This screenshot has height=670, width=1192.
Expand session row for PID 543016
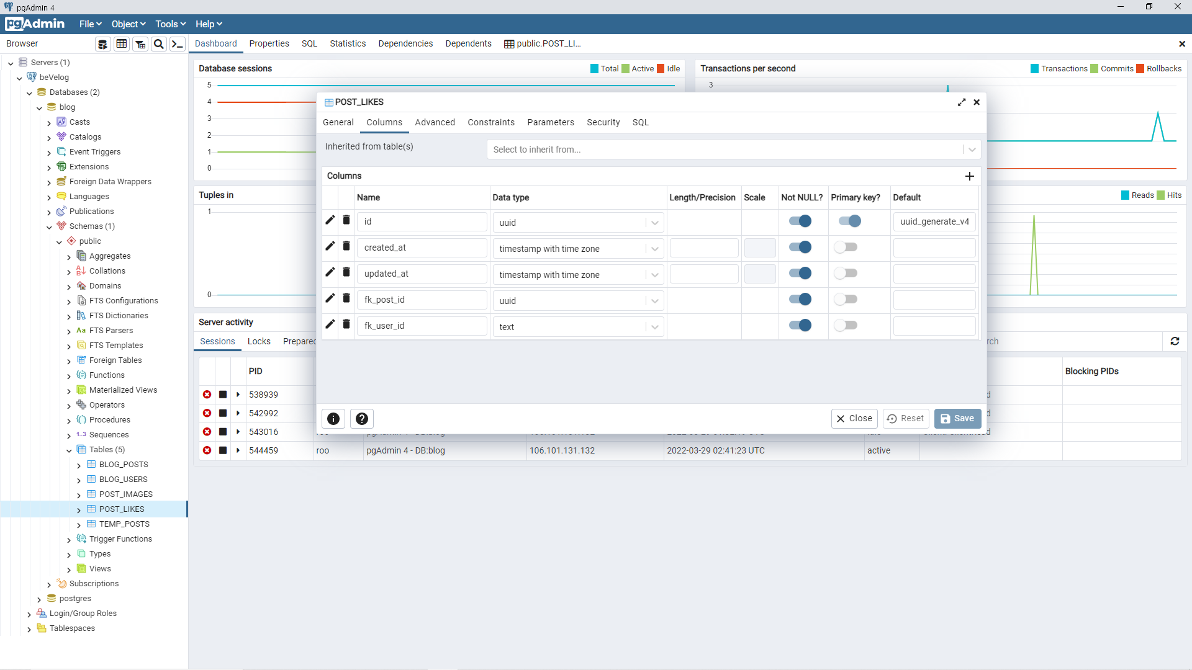[x=238, y=432]
